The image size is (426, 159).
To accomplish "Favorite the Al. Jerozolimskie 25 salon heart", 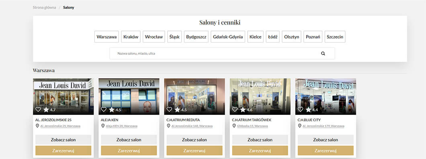I will (38, 109).
